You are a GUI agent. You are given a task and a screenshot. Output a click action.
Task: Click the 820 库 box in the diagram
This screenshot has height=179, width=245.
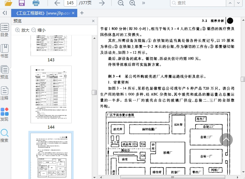(x=178, y=125)
